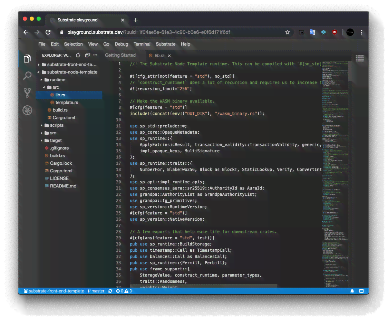
Task: Open the Terminal menu
Action: (142, 44)
